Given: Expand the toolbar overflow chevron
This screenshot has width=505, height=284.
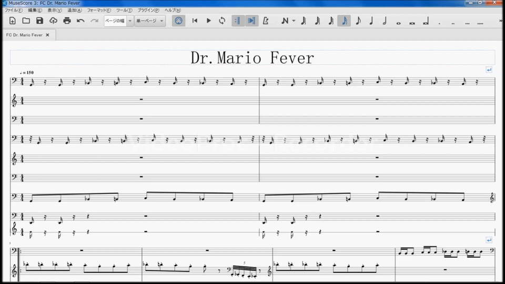Looking at the screenshot, I should 501,21.
